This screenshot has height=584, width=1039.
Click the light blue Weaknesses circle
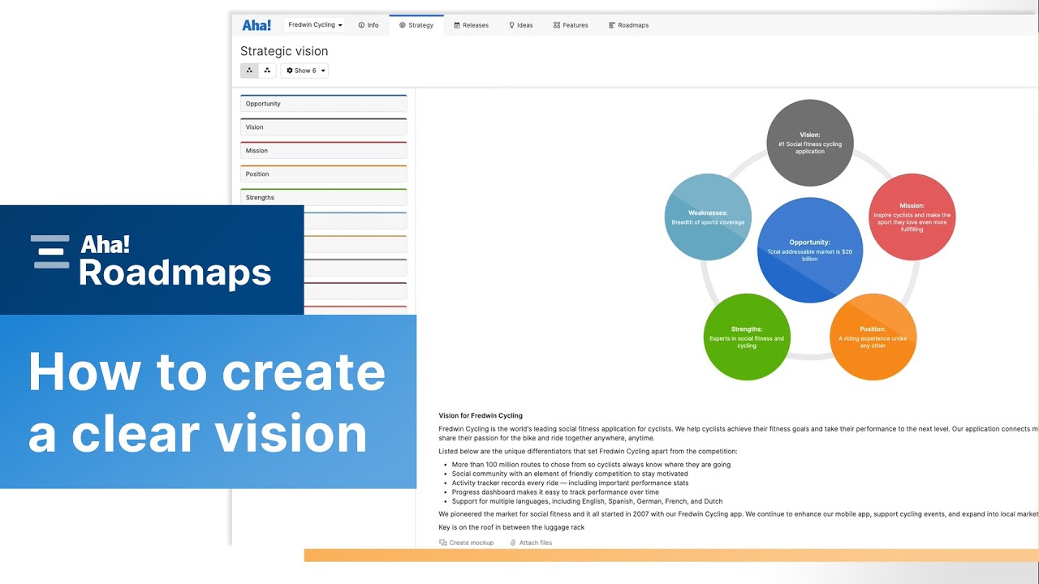coord(708,217)
